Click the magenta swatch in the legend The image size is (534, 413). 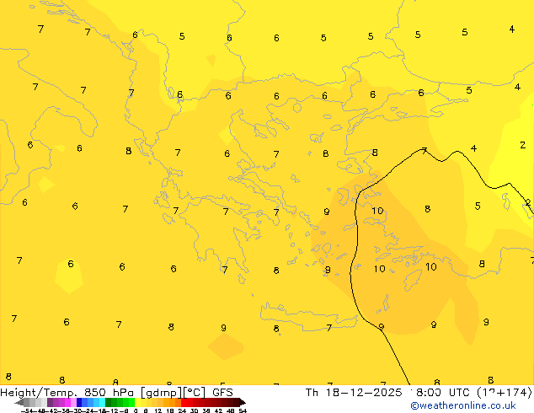point(67,403)
